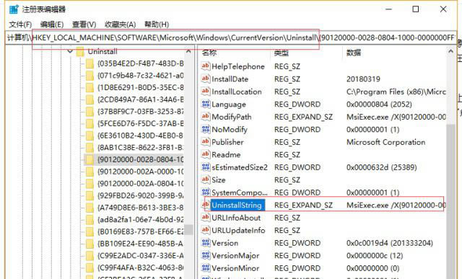Open the 查看(V) menu

pyautogui.click(x=84, y=25)
